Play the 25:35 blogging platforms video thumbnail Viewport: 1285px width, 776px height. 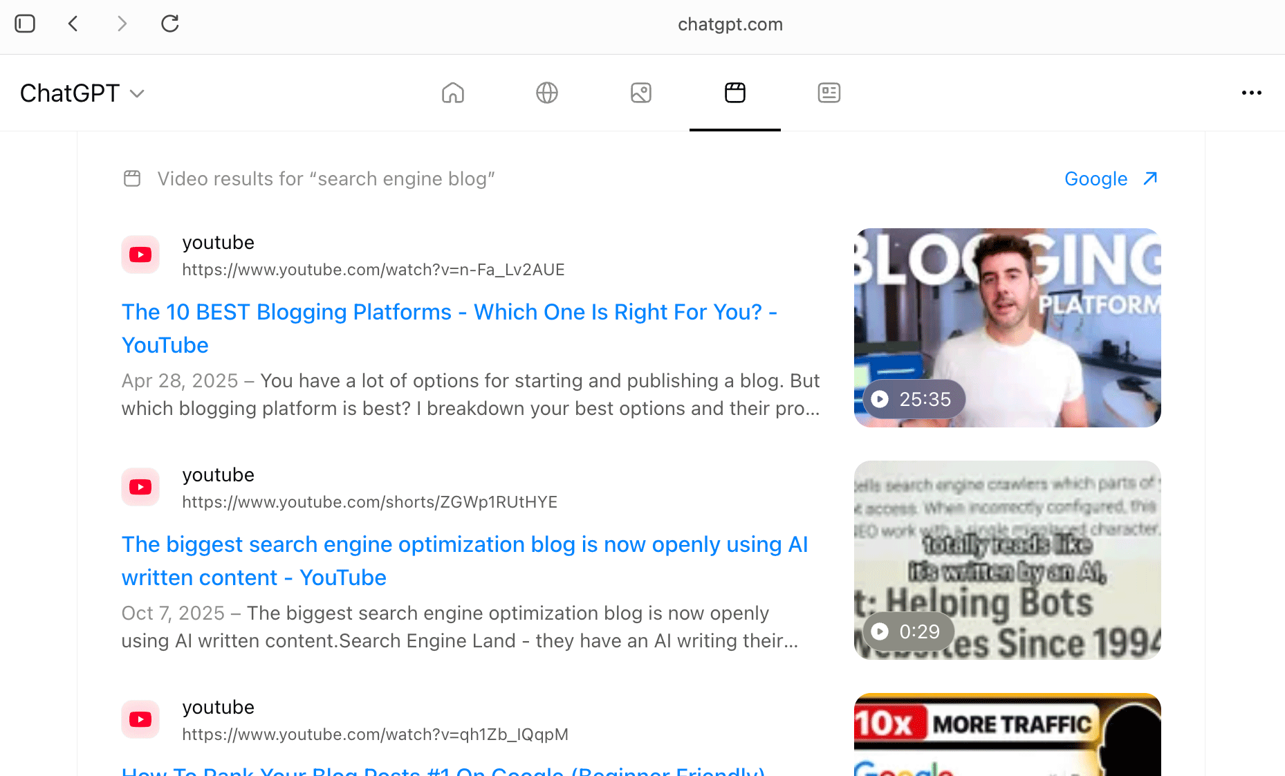(1007, 327)
